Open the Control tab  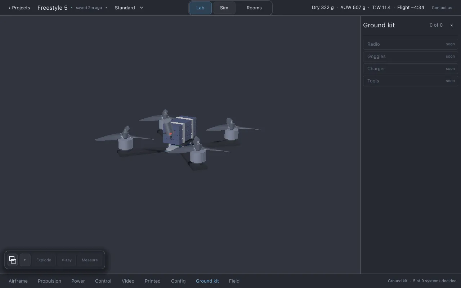pos(103,281)
